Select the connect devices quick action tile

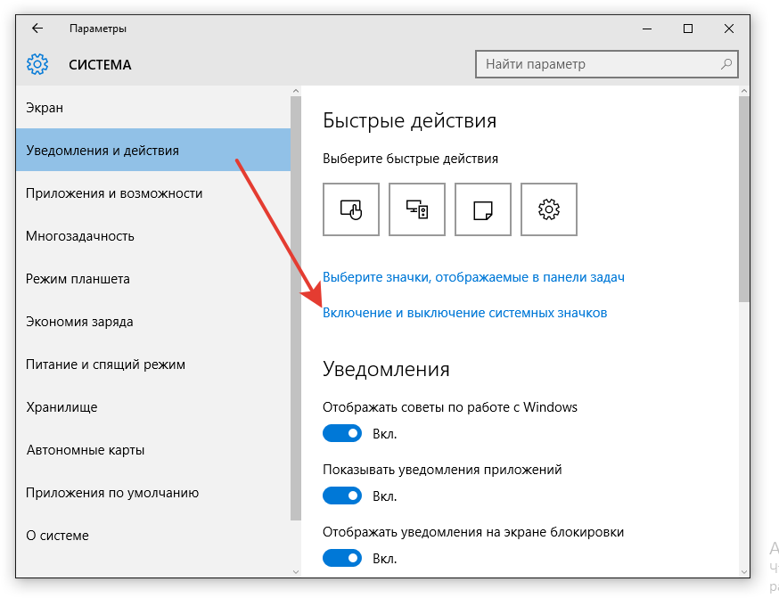(417, 209)
